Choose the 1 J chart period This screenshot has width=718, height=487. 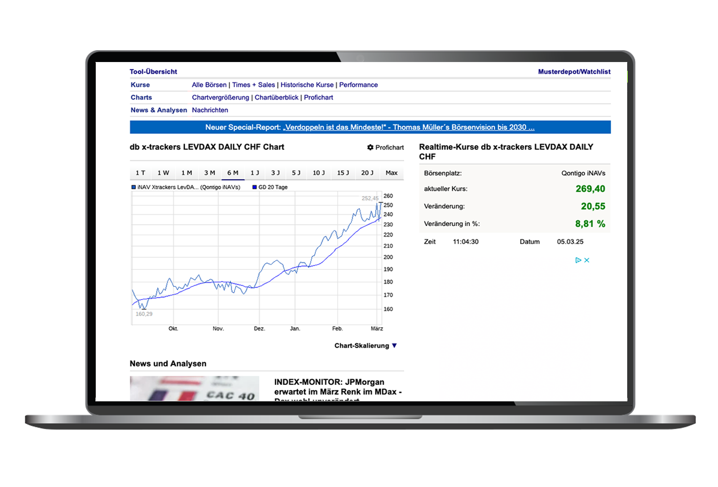point(255,173)
